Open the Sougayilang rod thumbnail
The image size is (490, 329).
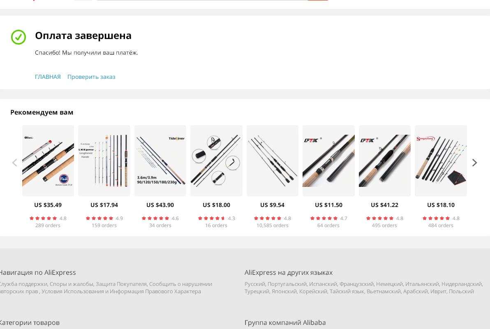tap(441, 161)
